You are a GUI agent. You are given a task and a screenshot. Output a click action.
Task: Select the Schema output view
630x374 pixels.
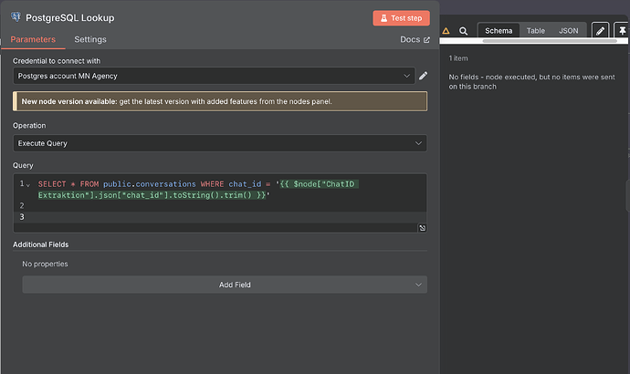(499, 30)
